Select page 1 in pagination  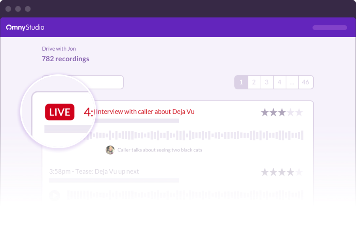click(x=241, y=82)
